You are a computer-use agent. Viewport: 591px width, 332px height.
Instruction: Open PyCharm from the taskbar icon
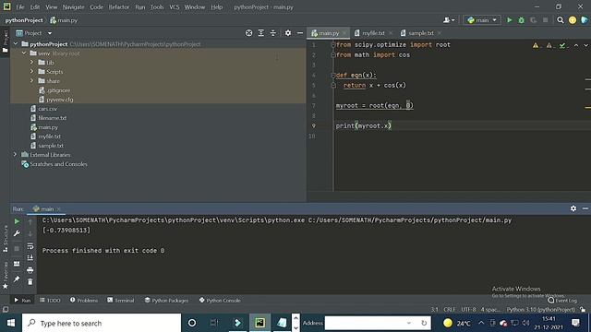point(259,323)
